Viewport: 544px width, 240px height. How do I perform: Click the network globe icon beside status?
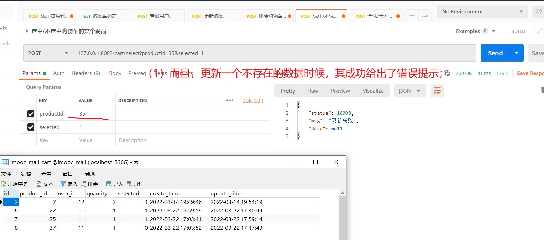(x=447, y=73)
